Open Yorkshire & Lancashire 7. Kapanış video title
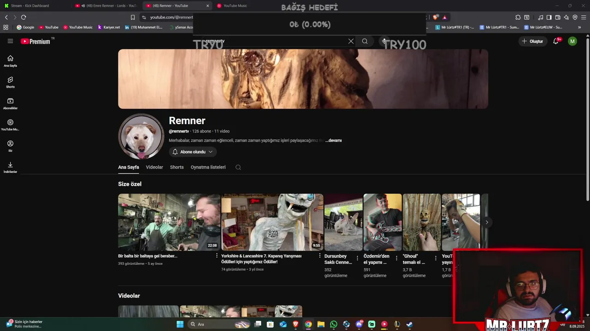 [261, 259]
